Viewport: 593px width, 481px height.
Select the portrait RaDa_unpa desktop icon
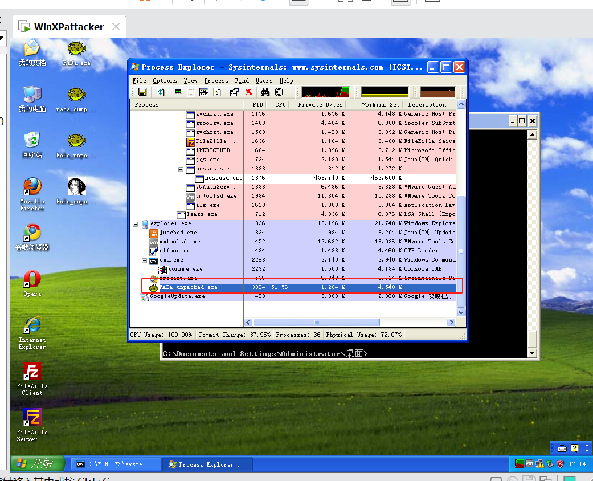click(x=76, y=191)
